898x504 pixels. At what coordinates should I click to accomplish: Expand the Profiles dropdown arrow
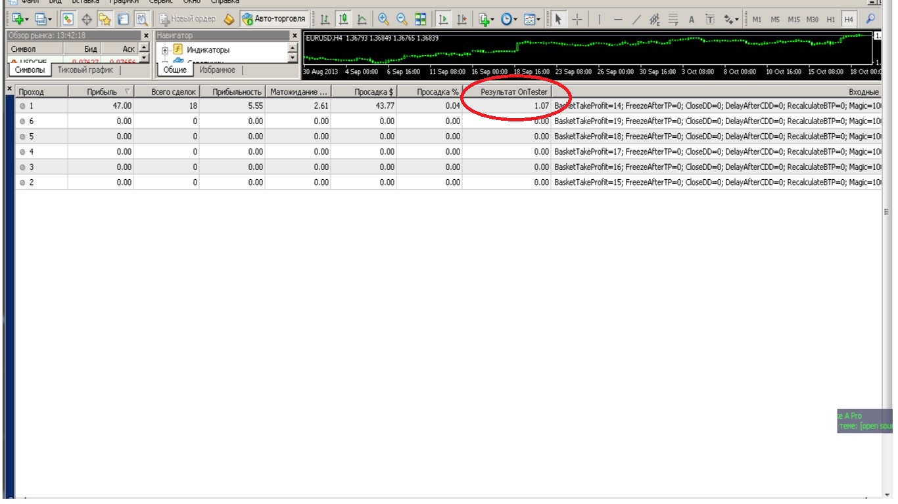coord(50,19)
